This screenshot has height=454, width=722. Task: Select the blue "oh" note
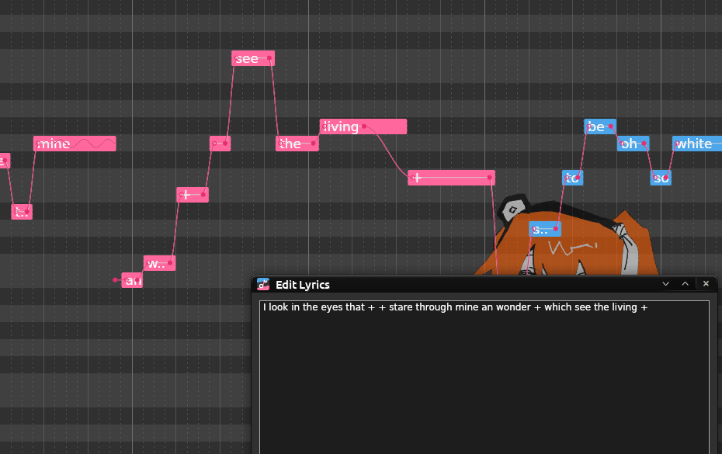(x=633, y=144)
